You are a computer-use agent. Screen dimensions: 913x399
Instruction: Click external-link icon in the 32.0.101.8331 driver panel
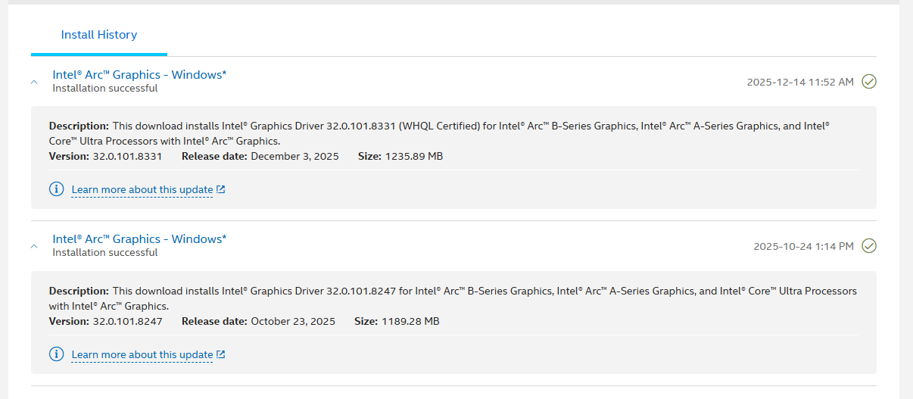point(221,189)
